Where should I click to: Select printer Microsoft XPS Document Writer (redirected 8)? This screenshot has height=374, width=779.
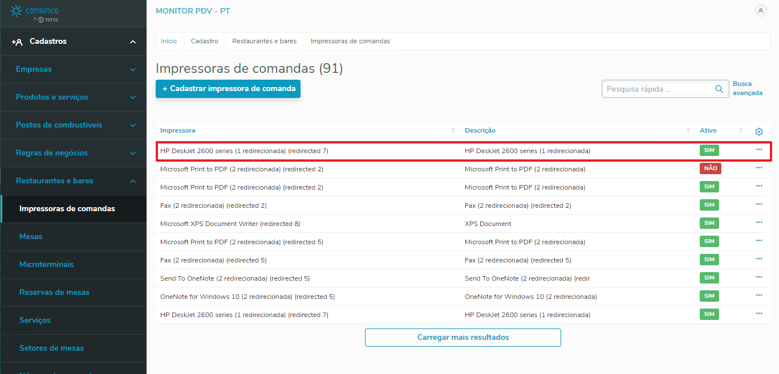230,224
